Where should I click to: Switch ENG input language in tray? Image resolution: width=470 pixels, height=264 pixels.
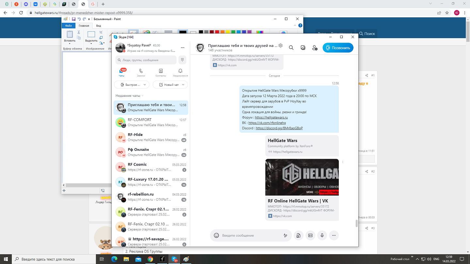[436, 259]
